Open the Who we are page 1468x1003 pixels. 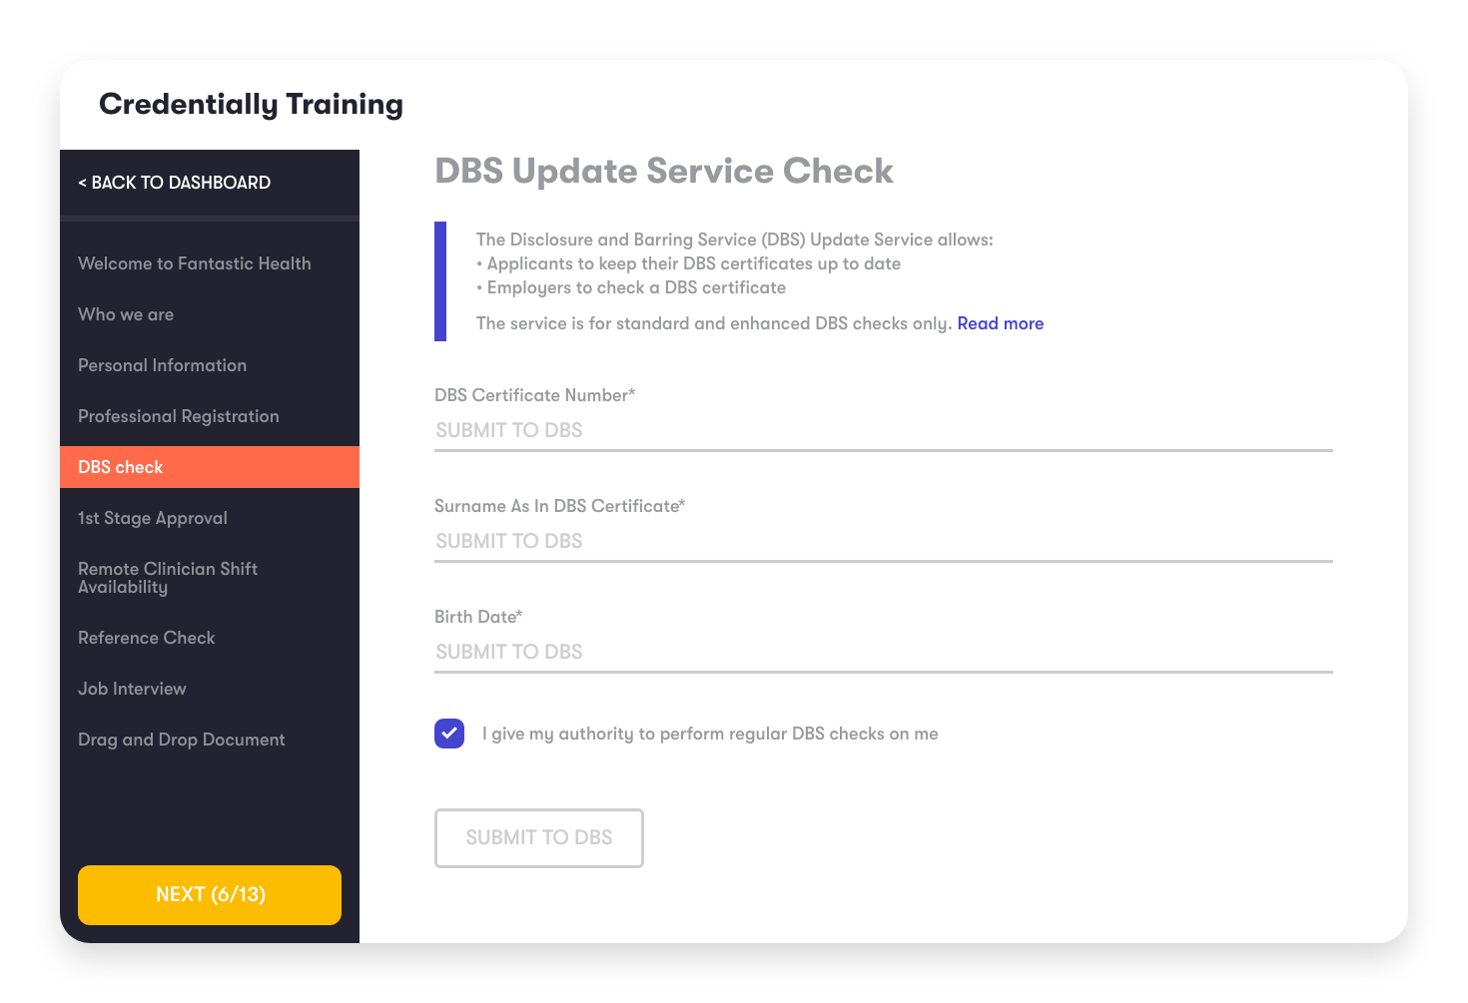click(125, 314)
